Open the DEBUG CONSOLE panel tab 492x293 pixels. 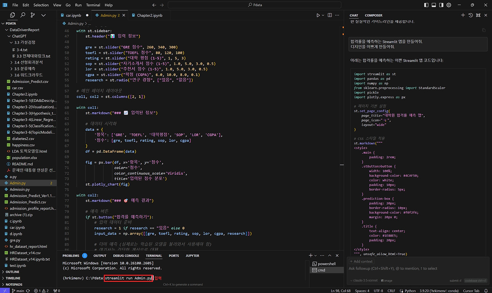pyautogui.click(x=126, y=255)
